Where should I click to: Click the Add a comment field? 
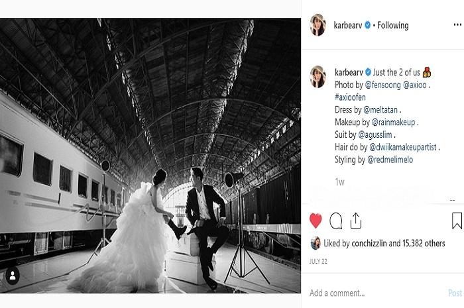[376, 293]
